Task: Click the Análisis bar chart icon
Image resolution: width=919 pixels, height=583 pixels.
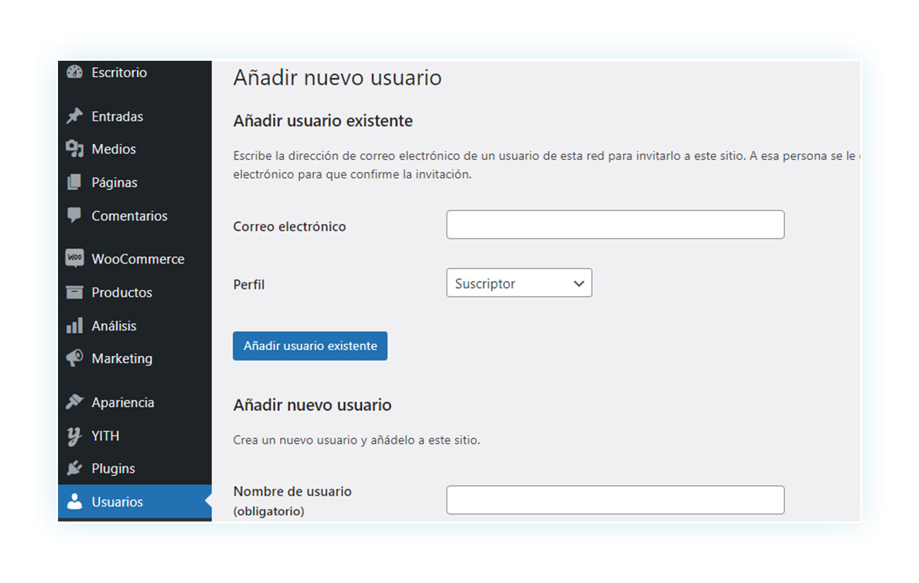Action: click(x=74, y=326)
